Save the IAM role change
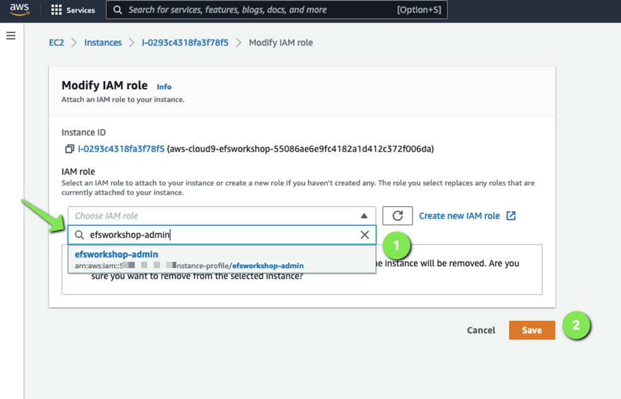Screen dimensions: 621x399 pos(532,330)
